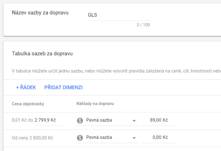This screenshot has width=221, height=151.
Task: Focus the GLS shipping rate name field
Action: point(119,16)
